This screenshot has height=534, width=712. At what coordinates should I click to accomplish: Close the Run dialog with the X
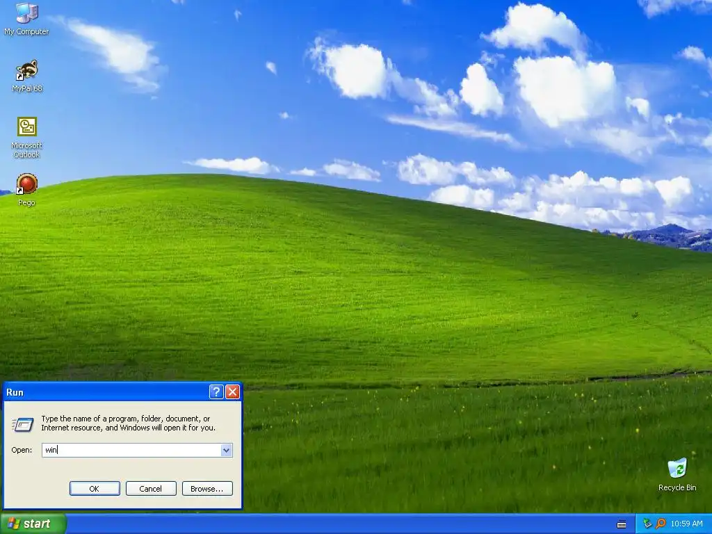[232, 392]
